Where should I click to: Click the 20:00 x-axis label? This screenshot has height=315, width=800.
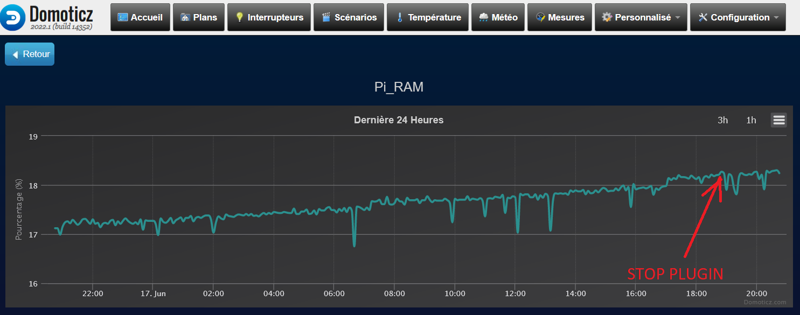[757, 293]
